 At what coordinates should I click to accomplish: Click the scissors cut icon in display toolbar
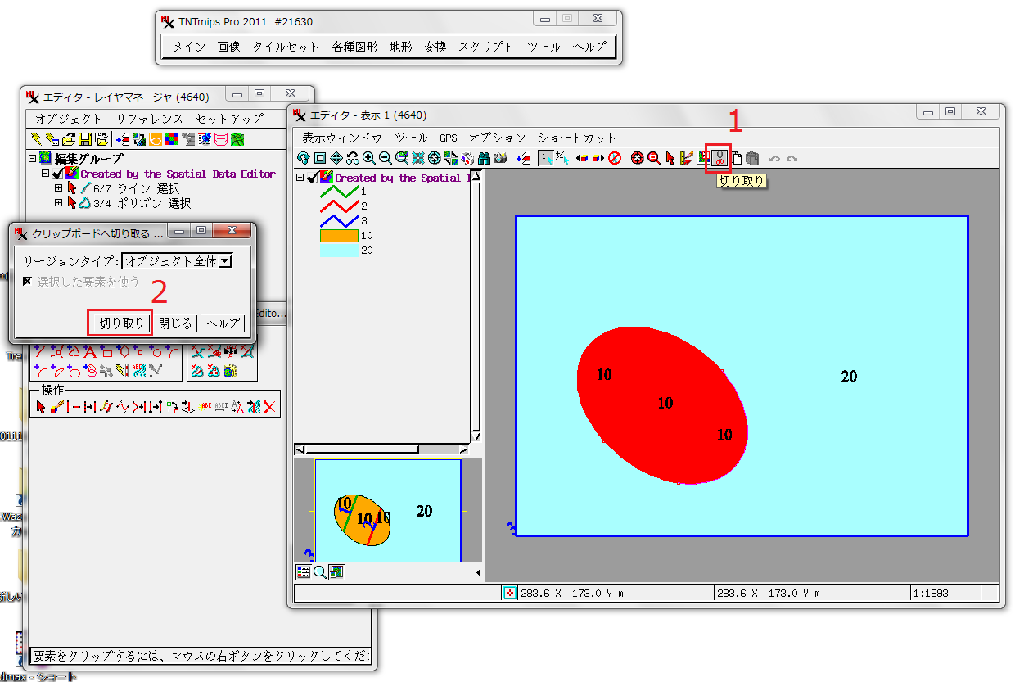720,158
